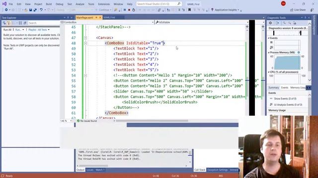Image resolution: width=318 pixels, height=178 pixels.
Task: Click the Pause debugging icon
Action: (x=125, y=10)
